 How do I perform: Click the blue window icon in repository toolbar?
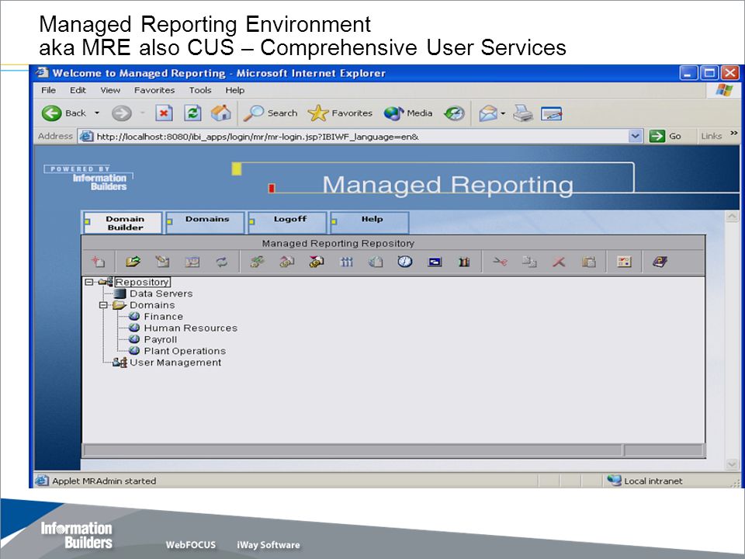[435, 262]
